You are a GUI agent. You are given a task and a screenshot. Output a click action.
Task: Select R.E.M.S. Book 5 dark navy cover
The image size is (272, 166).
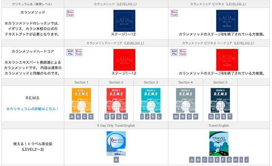pyautogui.click(x=220, y=100)
